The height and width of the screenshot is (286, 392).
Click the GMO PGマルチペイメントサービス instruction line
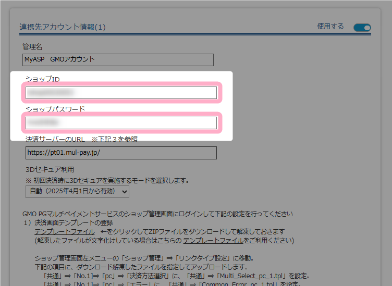click(x=157, y=214)
